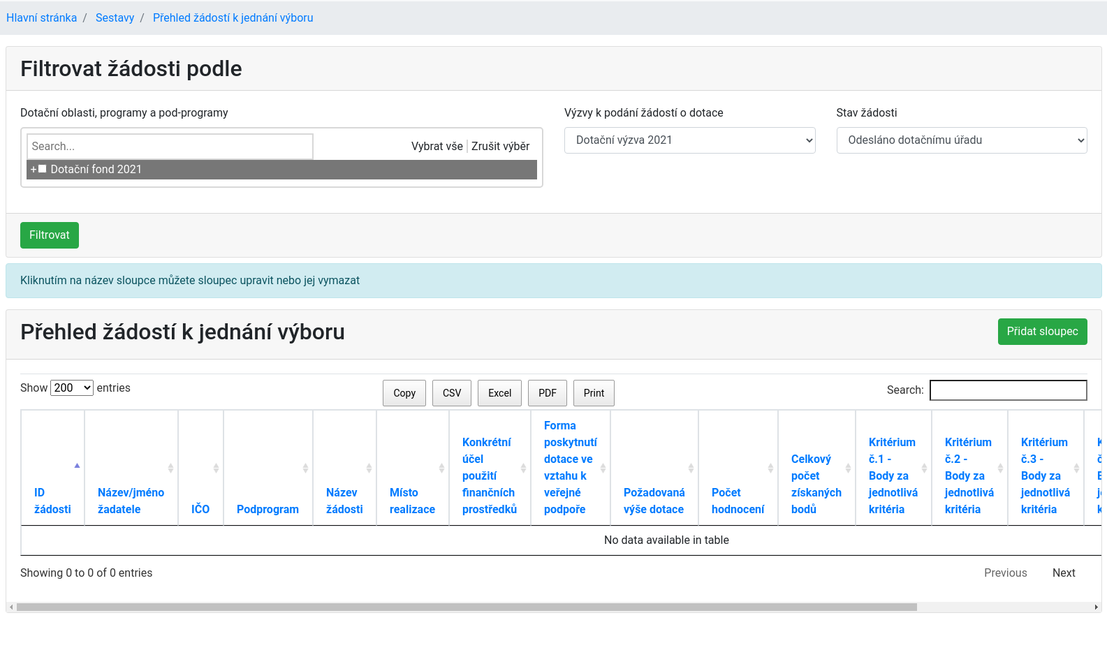The width and height of the screenshot is (1107, 664).
Task: Click sort arrows in Podprogram column
Action: pyautogui.click(x=305, y=468)
